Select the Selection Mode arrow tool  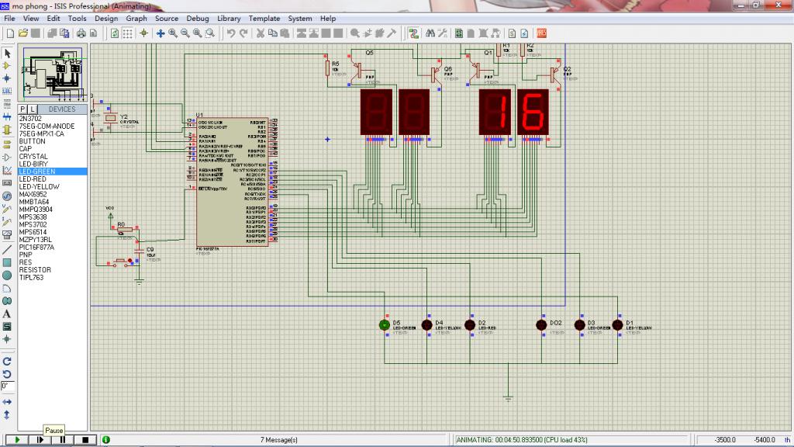pos(7,53)
